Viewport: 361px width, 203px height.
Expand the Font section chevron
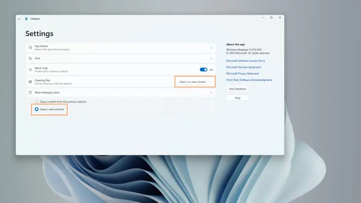click(x=211, y=59)
